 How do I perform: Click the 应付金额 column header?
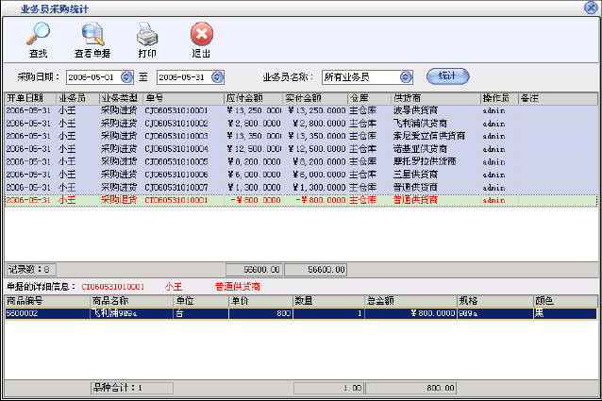(x=254, y=98)
